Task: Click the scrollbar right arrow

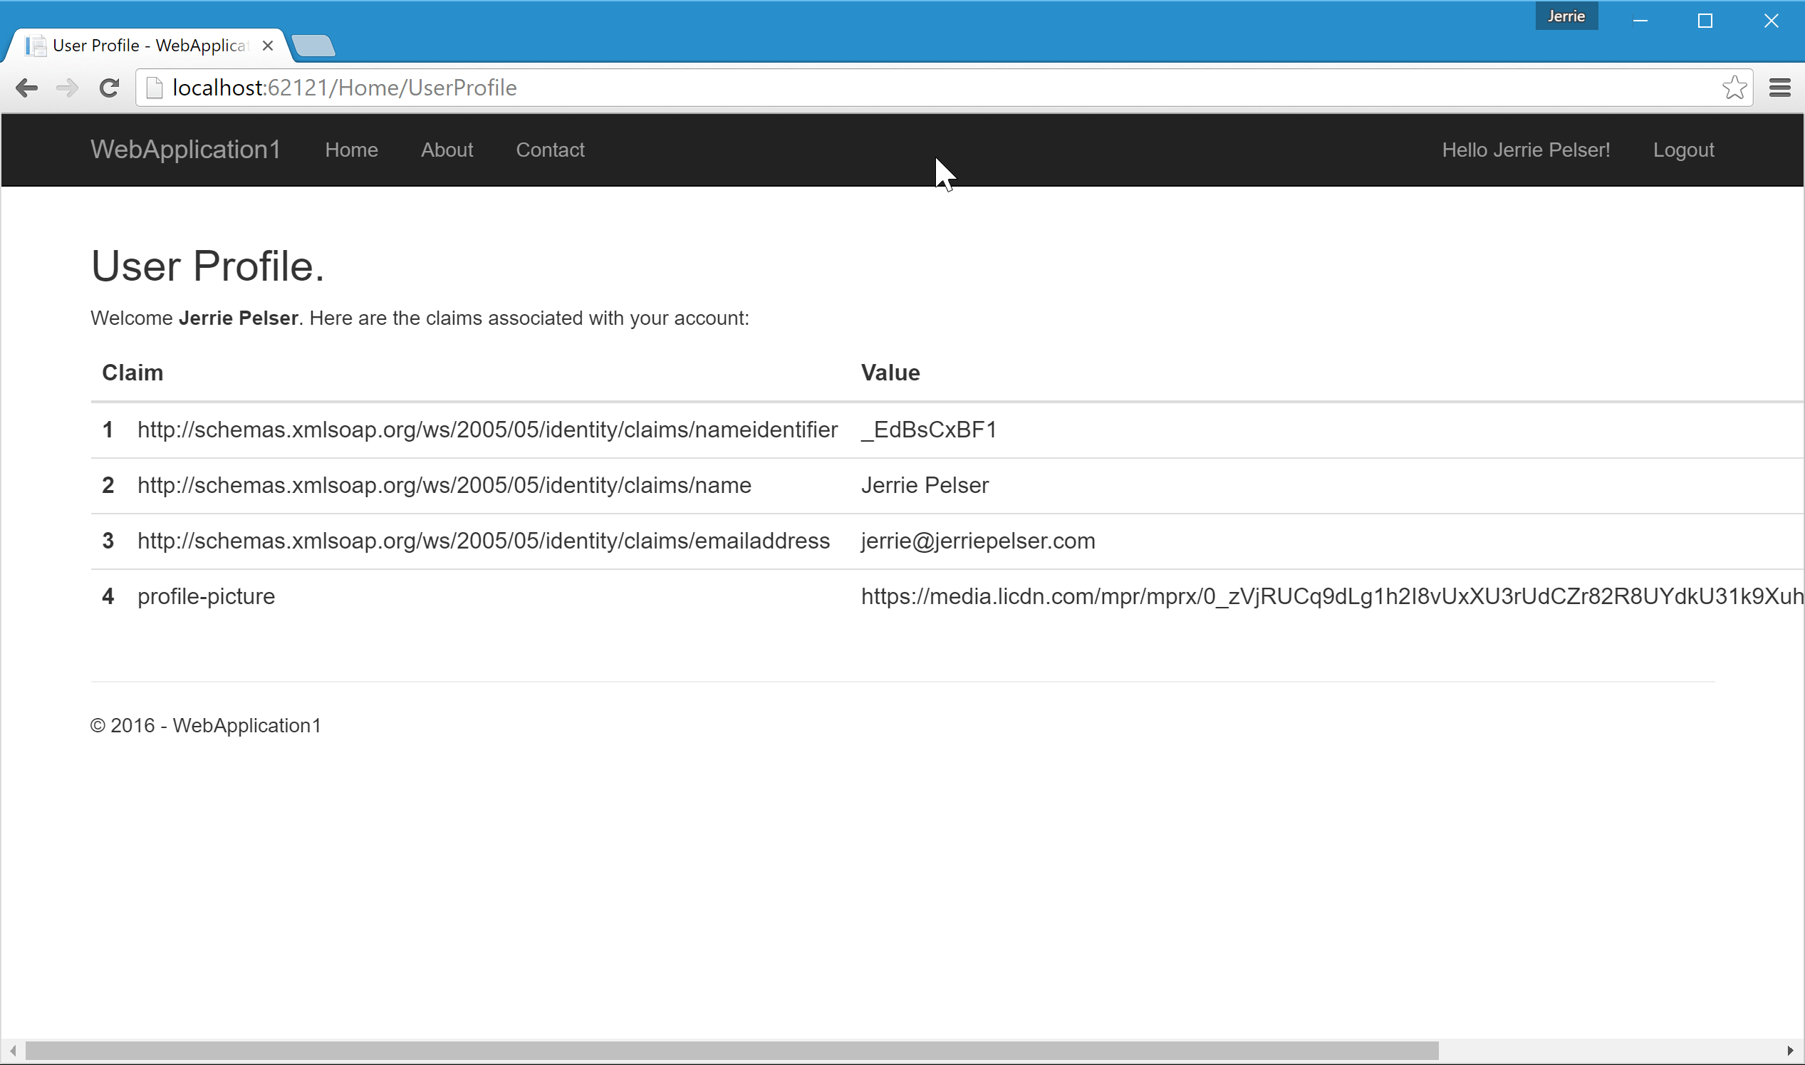Action: (x=1790, y=1051)
